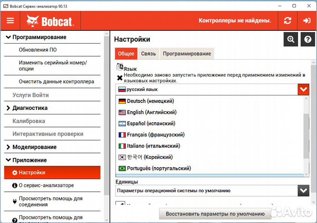Open the Единицы dropdown arrow

click(303, 191)
